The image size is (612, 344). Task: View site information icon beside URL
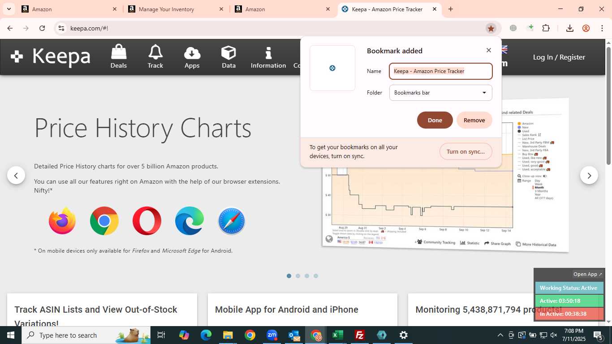[61, 28]
